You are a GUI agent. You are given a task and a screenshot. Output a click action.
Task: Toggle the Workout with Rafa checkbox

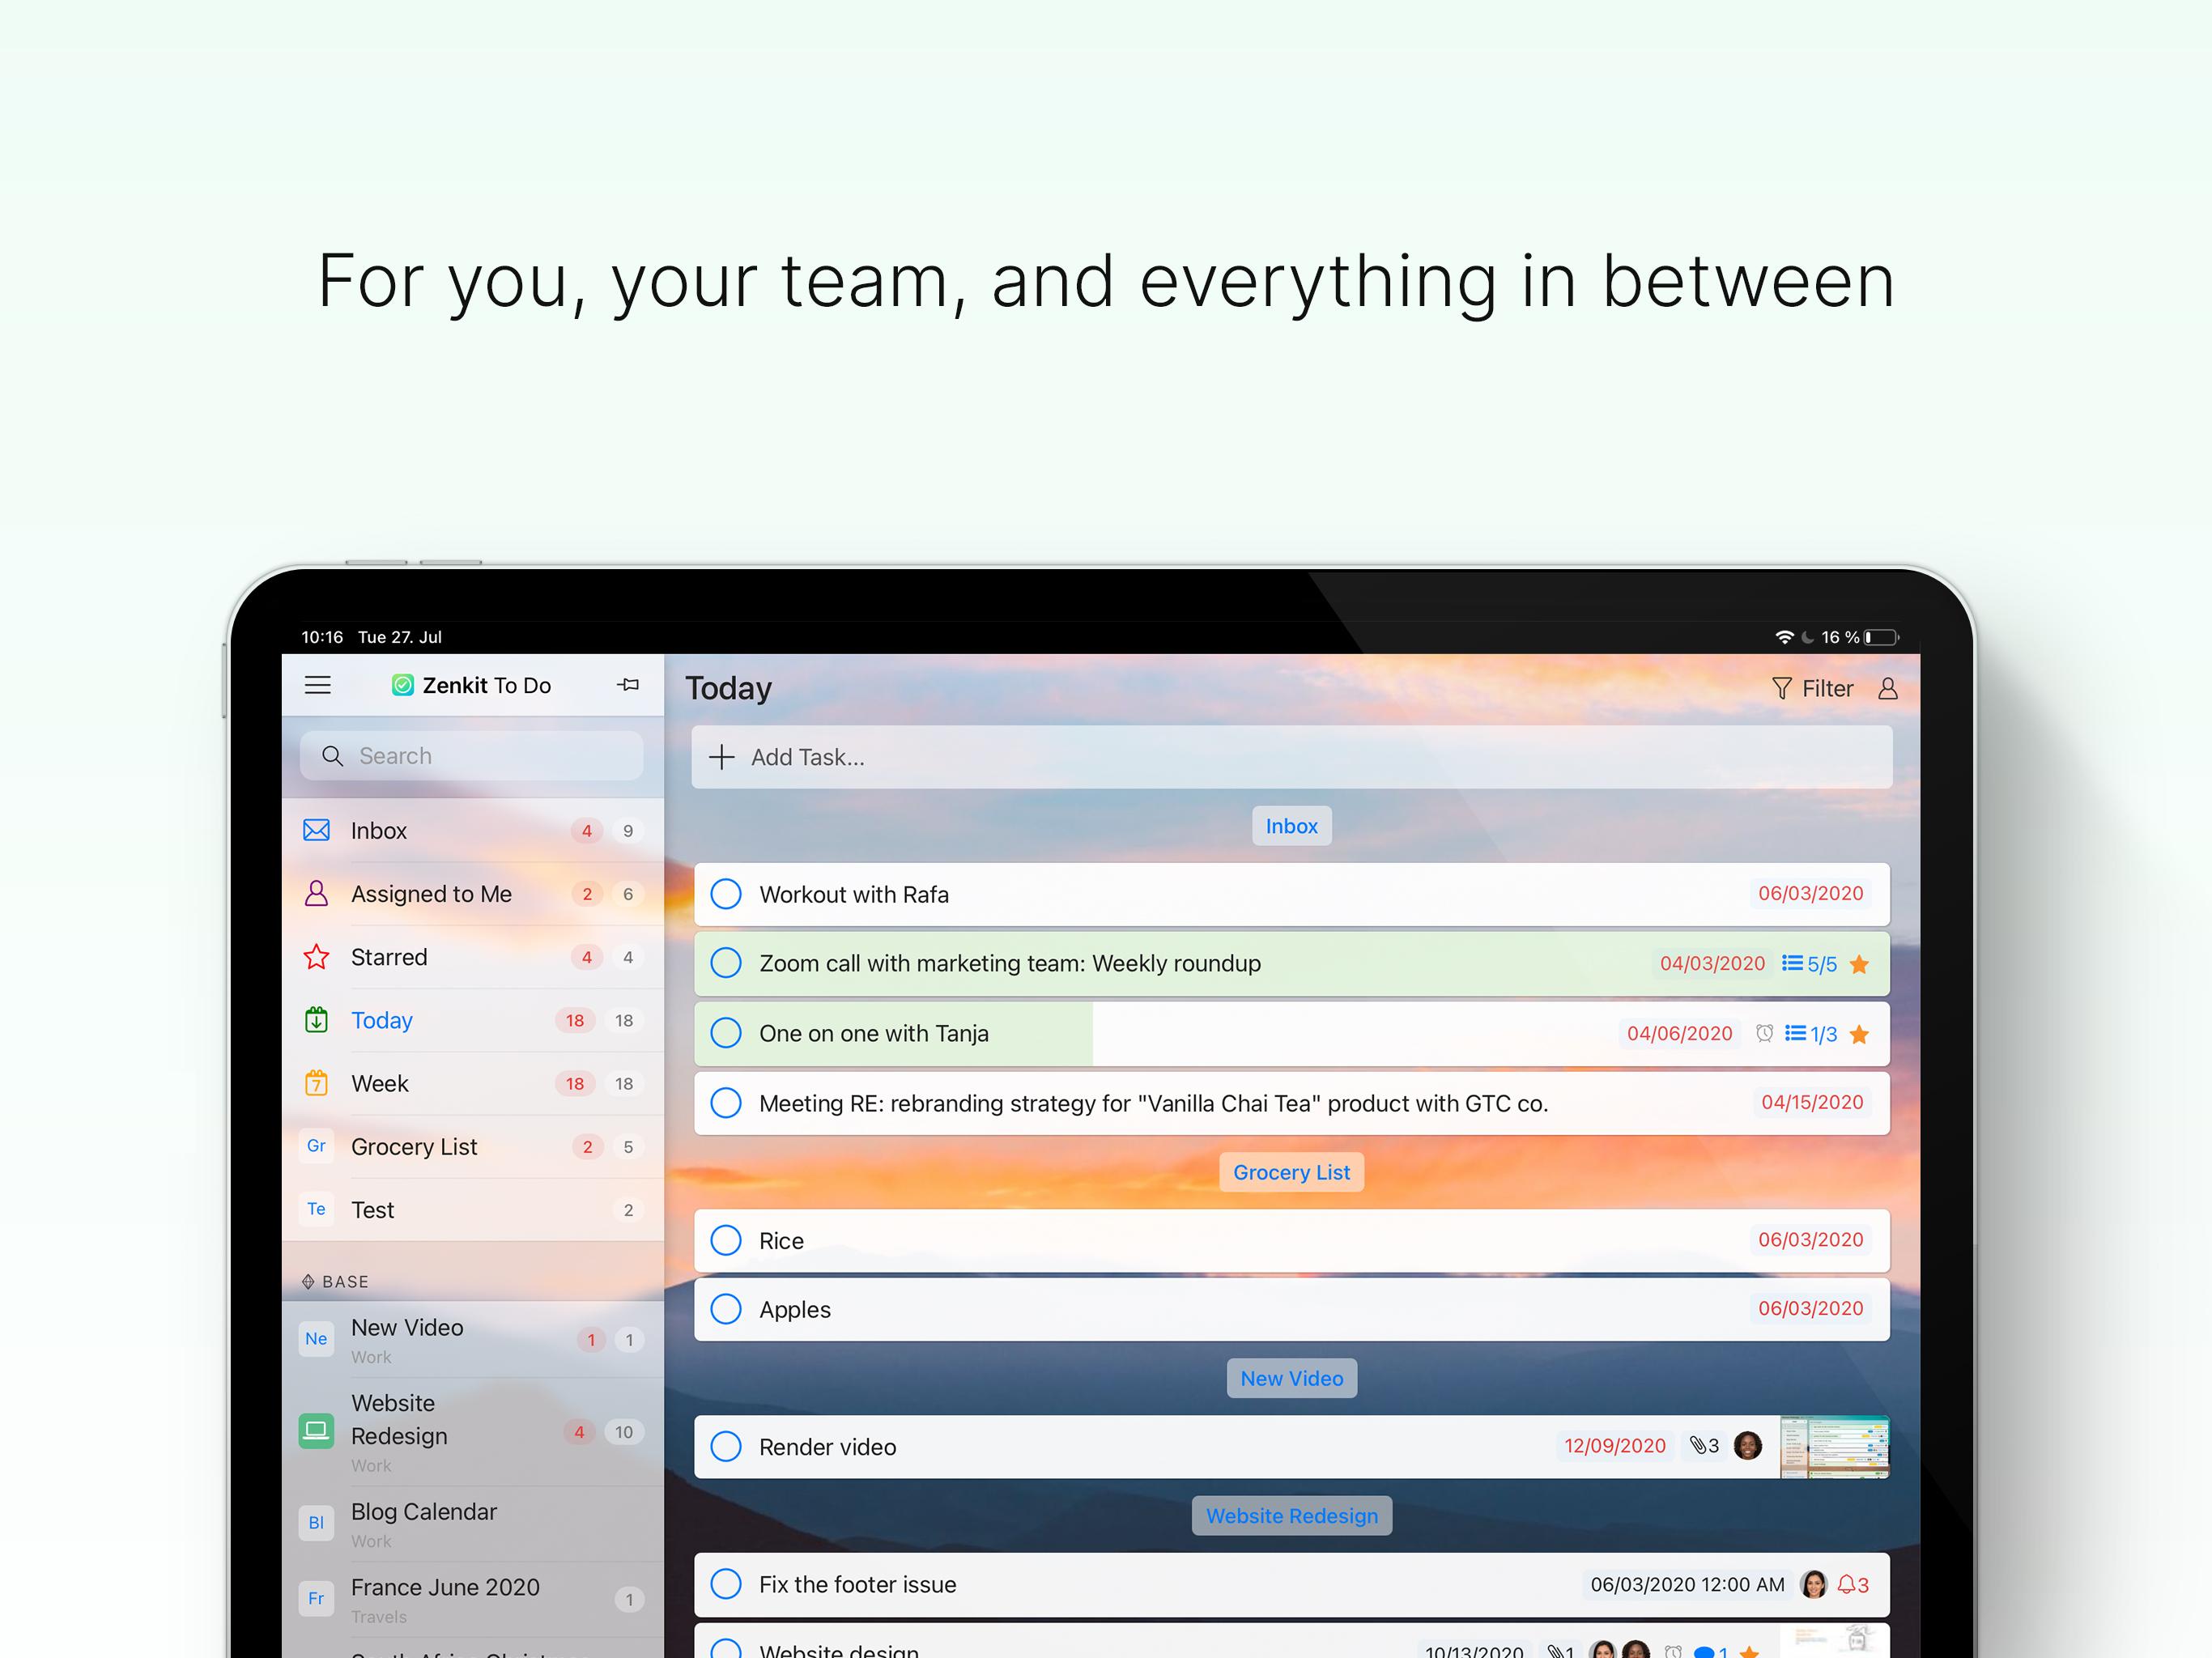(728, 894)
